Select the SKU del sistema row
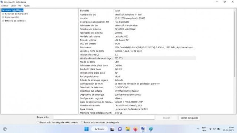This screenshot has width=237, height=133. click(x=138, y=44)
